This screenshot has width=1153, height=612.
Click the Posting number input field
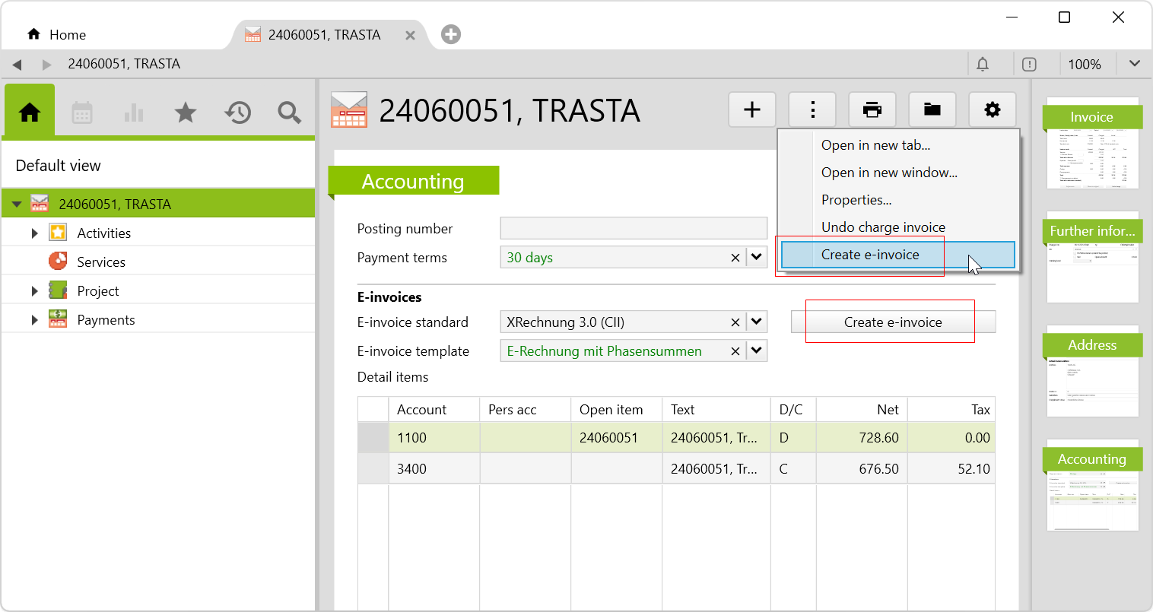(x=633, y=228)
